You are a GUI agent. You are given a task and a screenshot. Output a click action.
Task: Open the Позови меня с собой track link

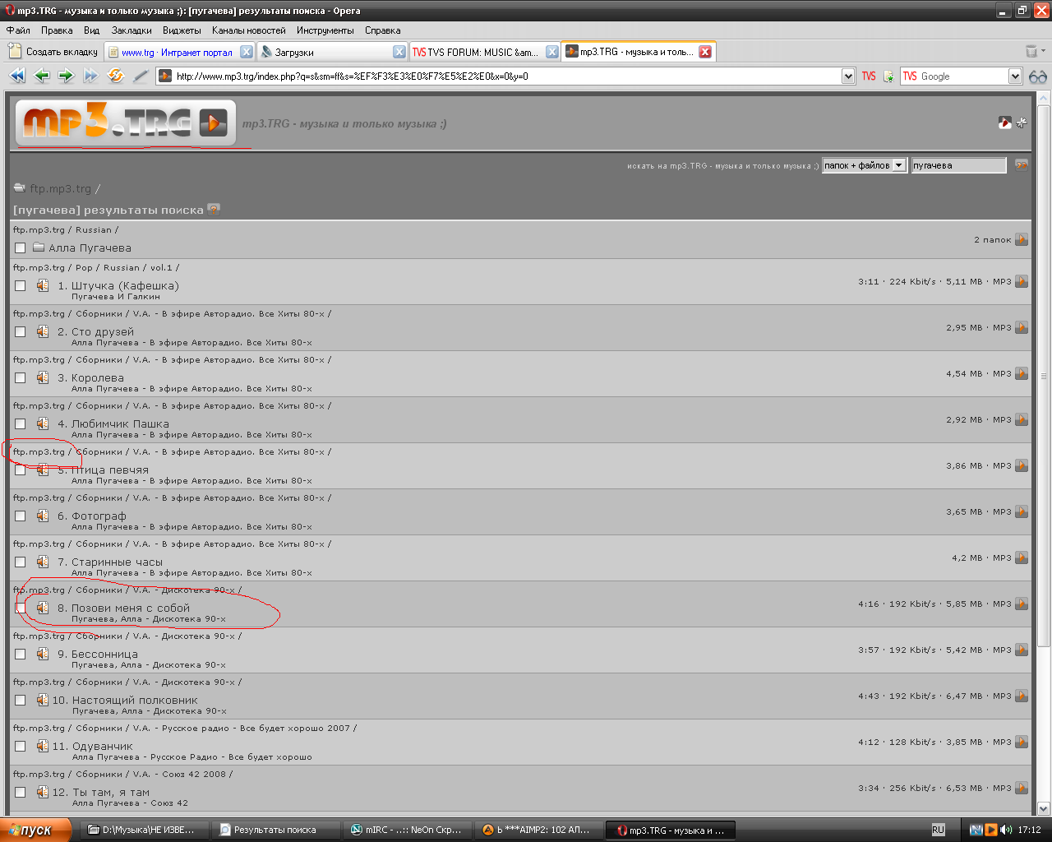pyautogui.click(x=130, y=608)
